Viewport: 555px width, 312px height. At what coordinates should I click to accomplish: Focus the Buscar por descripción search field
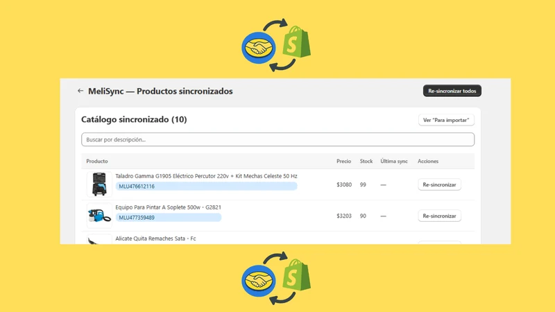278,139
